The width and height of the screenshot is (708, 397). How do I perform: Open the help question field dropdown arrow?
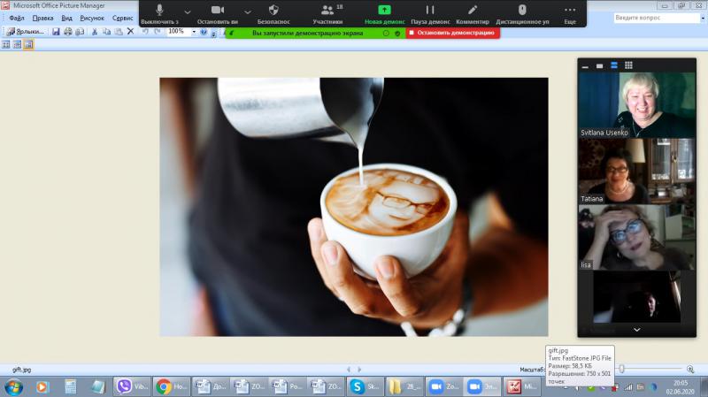coord(703,18)
